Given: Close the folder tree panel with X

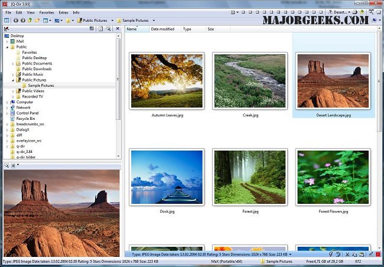Looking at the screenshot, I should (x=118, y=28).
